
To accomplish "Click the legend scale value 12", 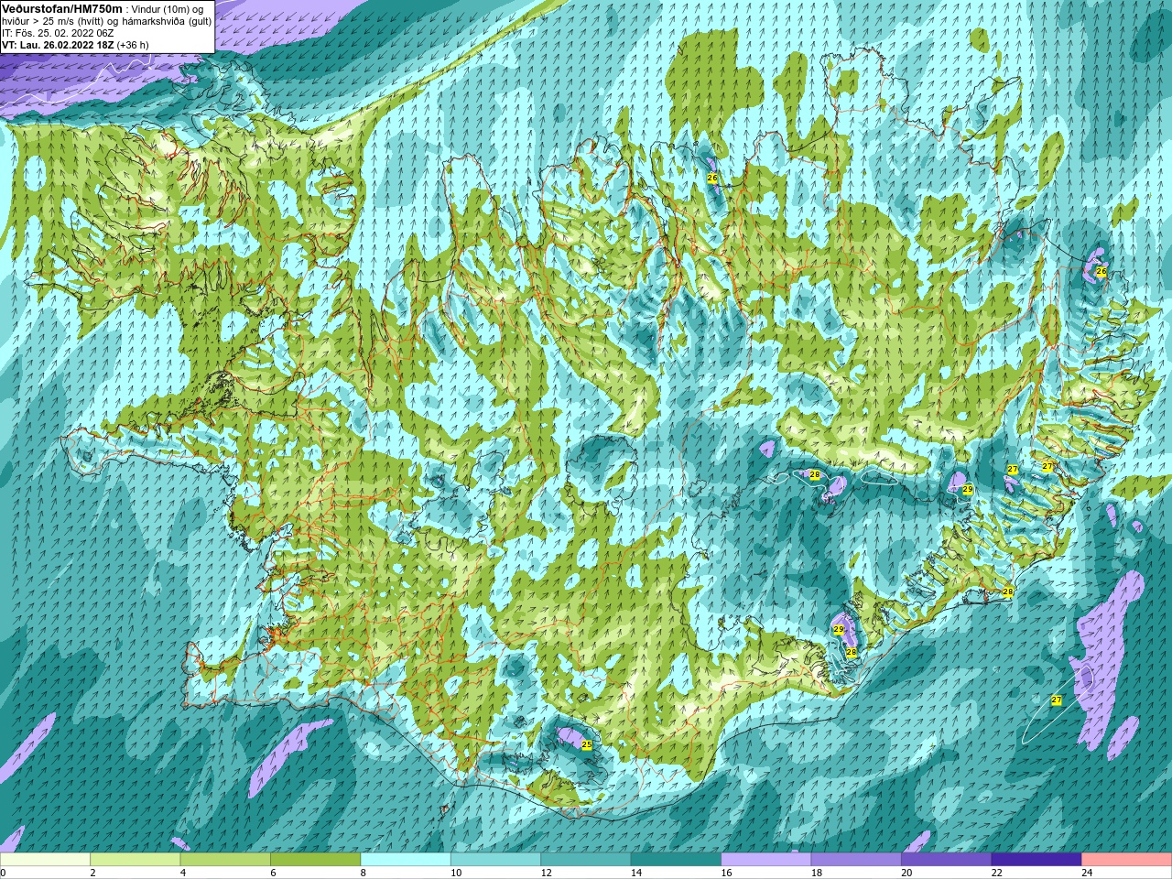I will [547, 873].
